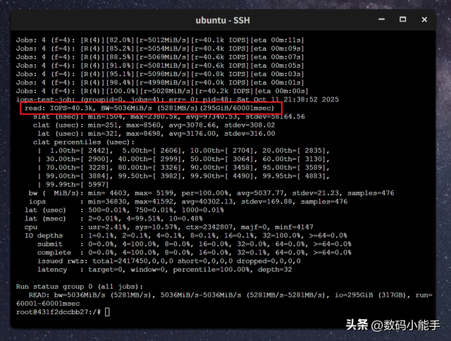
Task: Click the root@431f2dccbb27 prompt text
Action: click(x=58, y=312)
